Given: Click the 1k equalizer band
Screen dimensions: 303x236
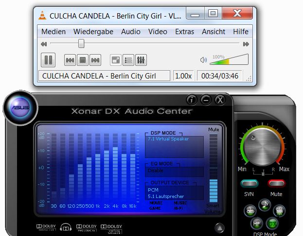Looking at the screenshot, I should 98,168.
